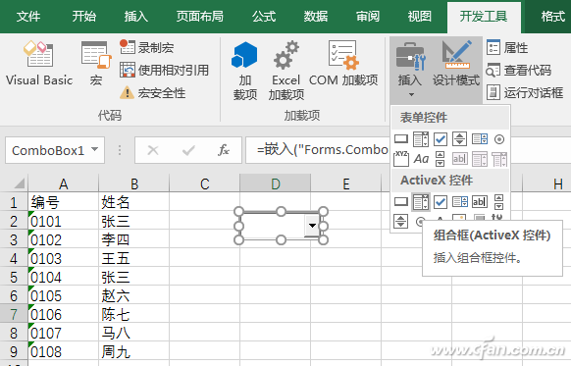This screenshot has width=571, height=366.
Task: Switch to the 插入 ribbon tab
Action: (x=136, y=17)
